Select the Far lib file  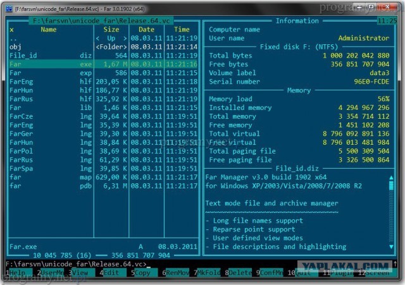[103, 107]
